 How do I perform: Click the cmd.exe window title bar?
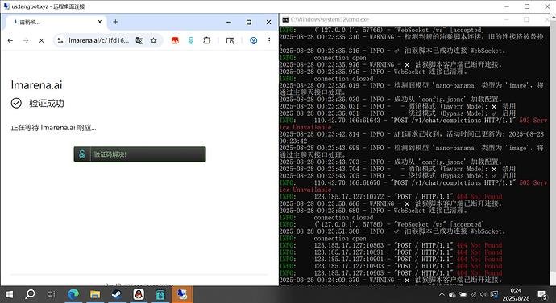[x=390, y=20]
